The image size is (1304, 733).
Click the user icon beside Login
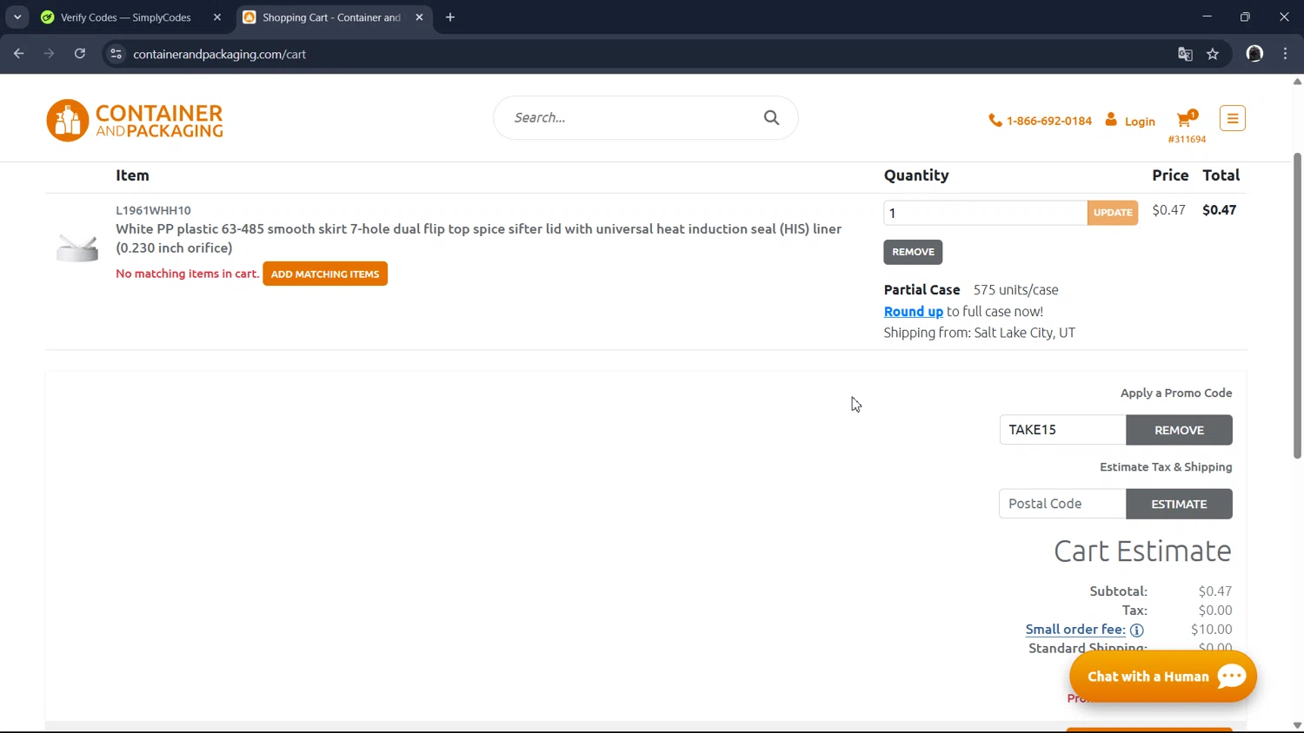[x=1111, y=120]
